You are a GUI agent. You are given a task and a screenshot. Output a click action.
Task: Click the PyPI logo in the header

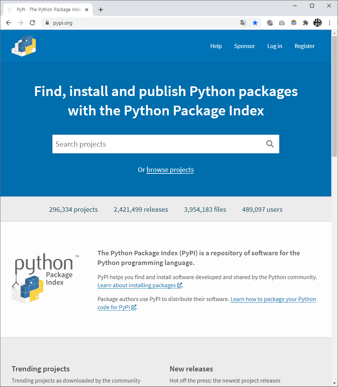pos(24,46)
